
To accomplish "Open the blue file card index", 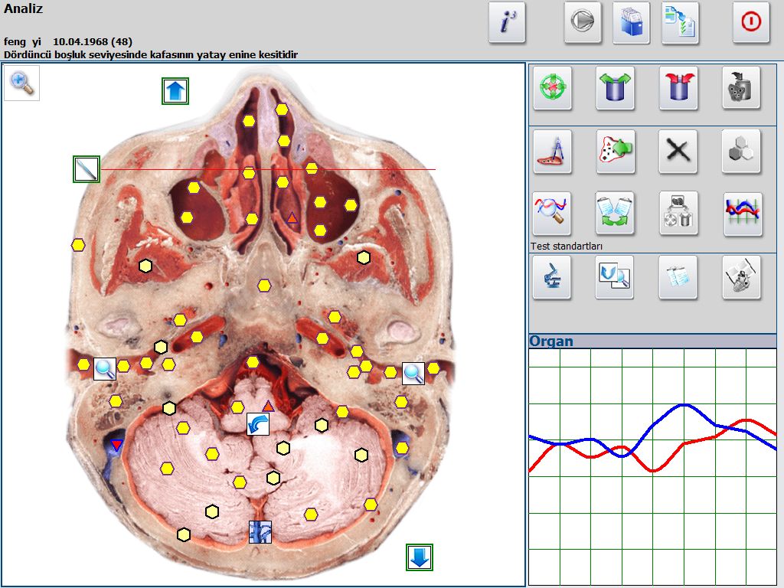I will point(631,22).
